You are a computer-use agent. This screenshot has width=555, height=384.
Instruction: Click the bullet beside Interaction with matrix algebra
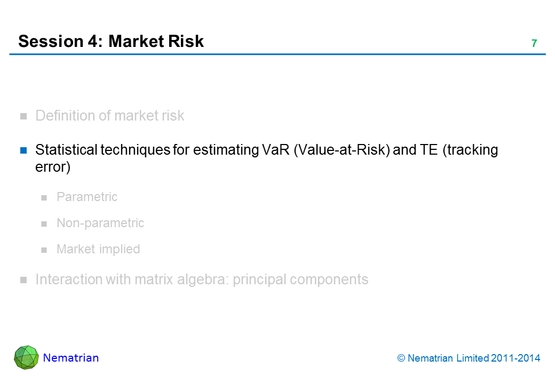[x=23, y=280]
